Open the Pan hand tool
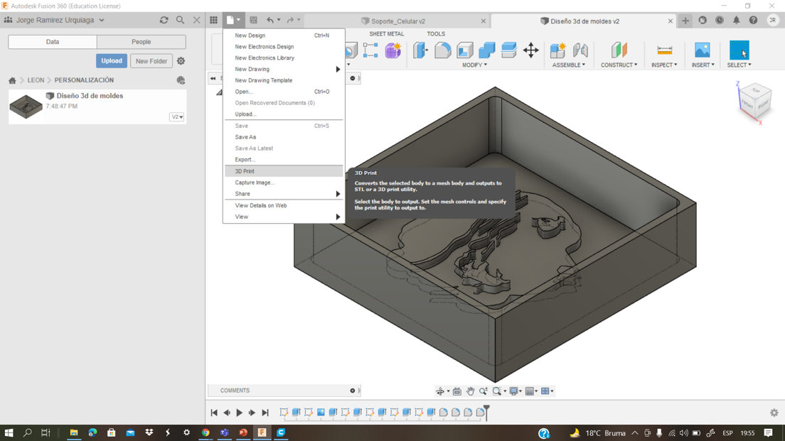785x441 pixels. [470, 391]
